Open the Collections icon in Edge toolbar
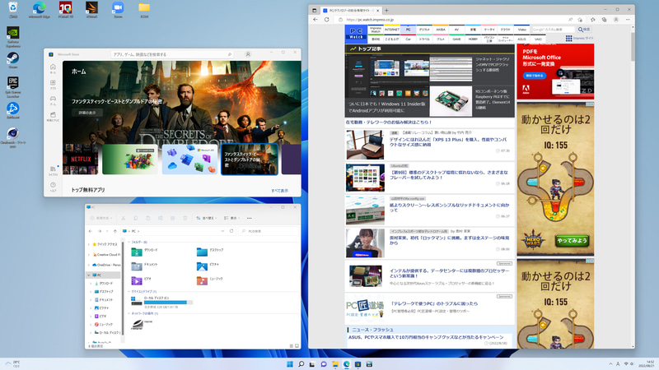The height and width of the screenshot is (370, 659). pyautogui.click(x=605, y=20)
